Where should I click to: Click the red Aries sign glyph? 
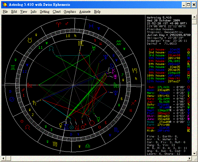click(59, 24)
